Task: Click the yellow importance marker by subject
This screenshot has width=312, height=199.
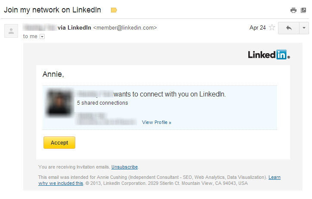Action: [114, 10]
